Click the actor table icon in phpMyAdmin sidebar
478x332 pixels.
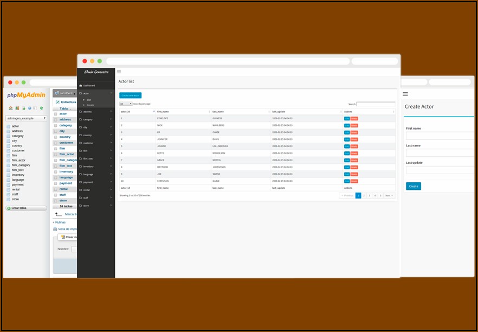(9, 126)
